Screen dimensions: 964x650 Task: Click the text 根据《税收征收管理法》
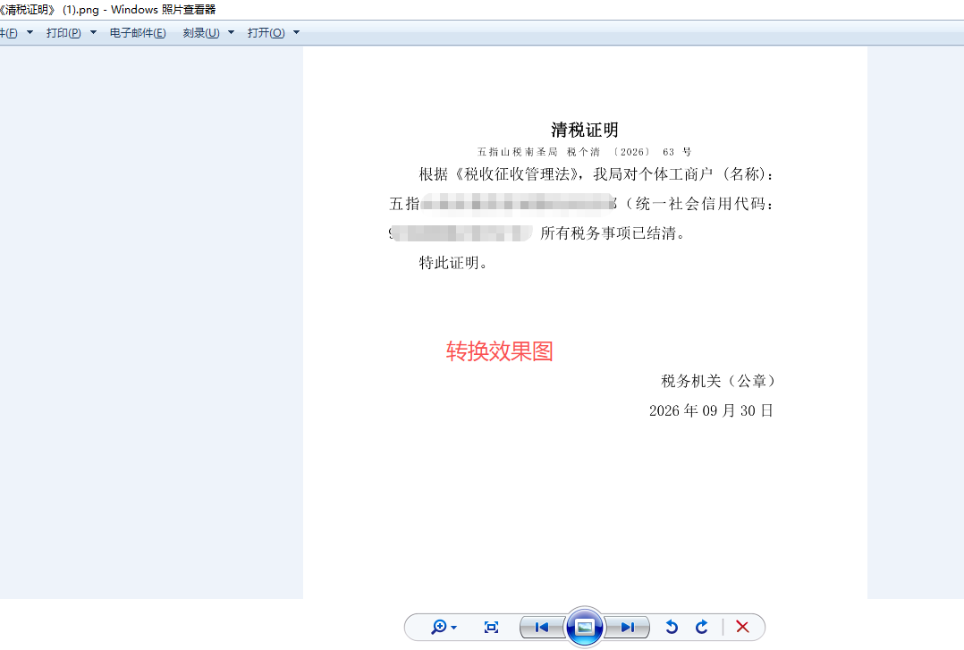(499, 174)
